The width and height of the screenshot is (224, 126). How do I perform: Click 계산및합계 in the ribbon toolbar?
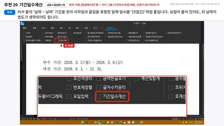(76, 33)
